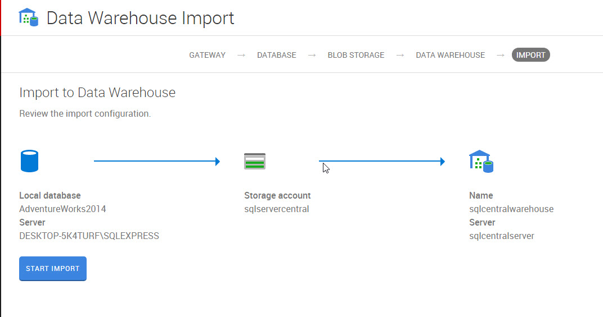Open the DATABASE step

tap(276, 55)
